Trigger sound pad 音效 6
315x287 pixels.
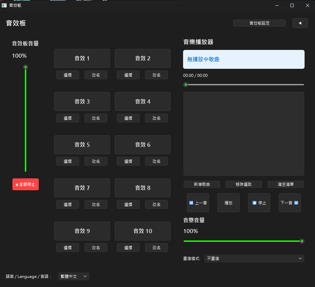tap(143, 145)
